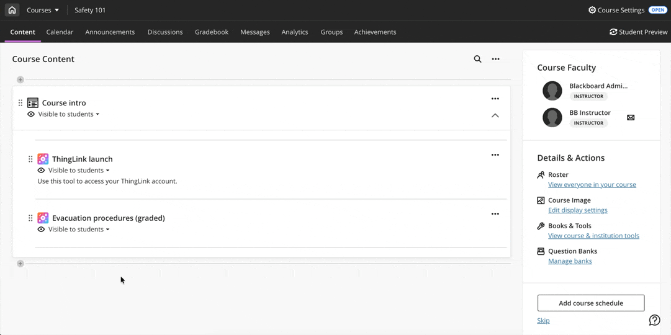The image size is (671, 335).
Task: Open Course Settings gear icon
Action: point(592,10)
